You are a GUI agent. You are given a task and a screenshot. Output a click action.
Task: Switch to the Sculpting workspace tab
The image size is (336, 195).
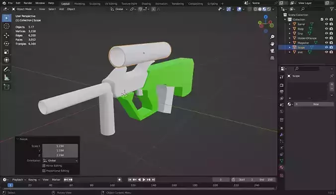pos(95,3)
